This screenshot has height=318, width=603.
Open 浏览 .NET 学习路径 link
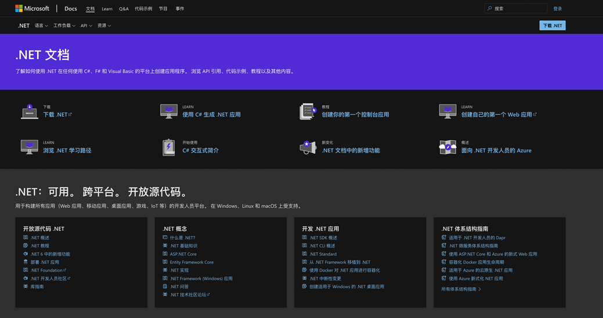click(67, 150)
